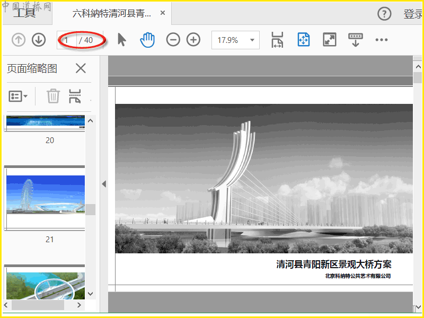Click document scroll up arrow

coord(418,67)
